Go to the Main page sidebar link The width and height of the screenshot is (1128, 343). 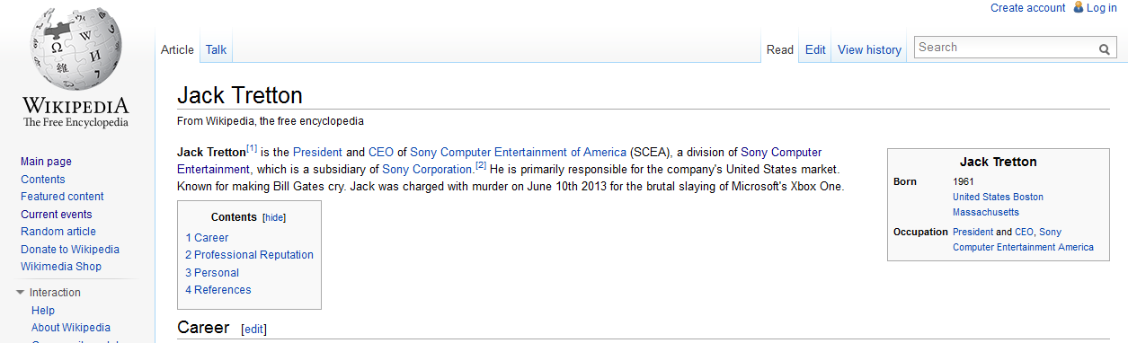(46, 162)
